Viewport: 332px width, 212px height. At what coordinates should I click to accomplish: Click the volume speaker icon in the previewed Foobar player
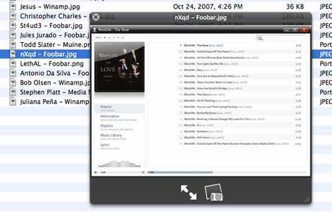[96, 173]
